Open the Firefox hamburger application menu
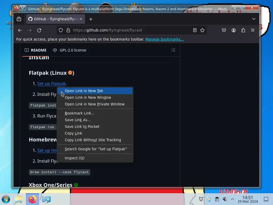The height and width of the screenshot is (205, 273). (x=253, y=30)
